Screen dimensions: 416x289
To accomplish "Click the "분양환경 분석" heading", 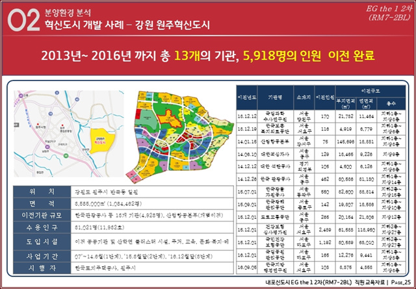I will 68,12.
